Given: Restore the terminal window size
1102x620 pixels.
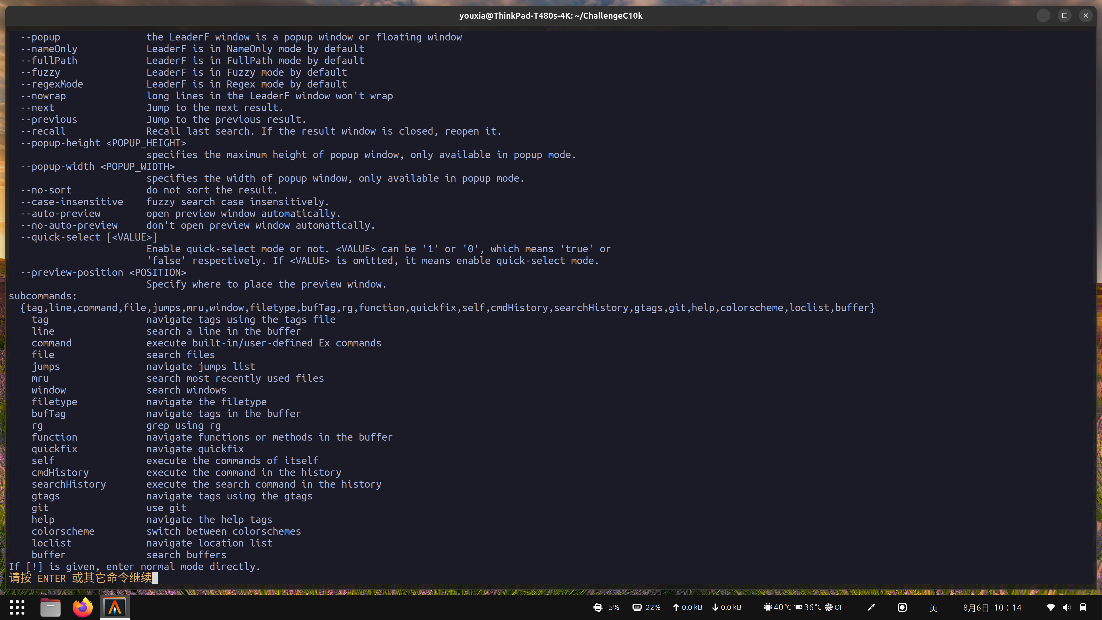Looking at the screenshot, I should pos(1064,15).
